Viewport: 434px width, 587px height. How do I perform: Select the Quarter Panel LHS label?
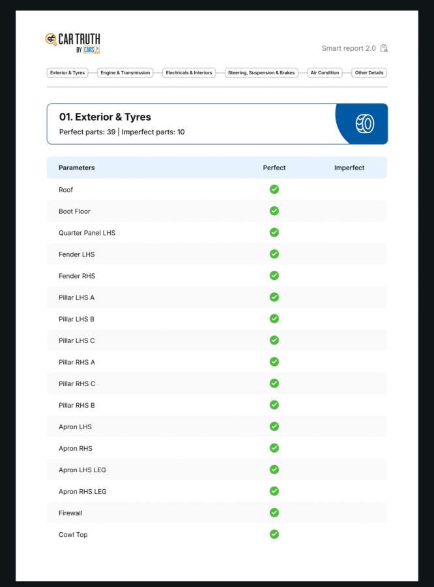(x=87, y=233)
